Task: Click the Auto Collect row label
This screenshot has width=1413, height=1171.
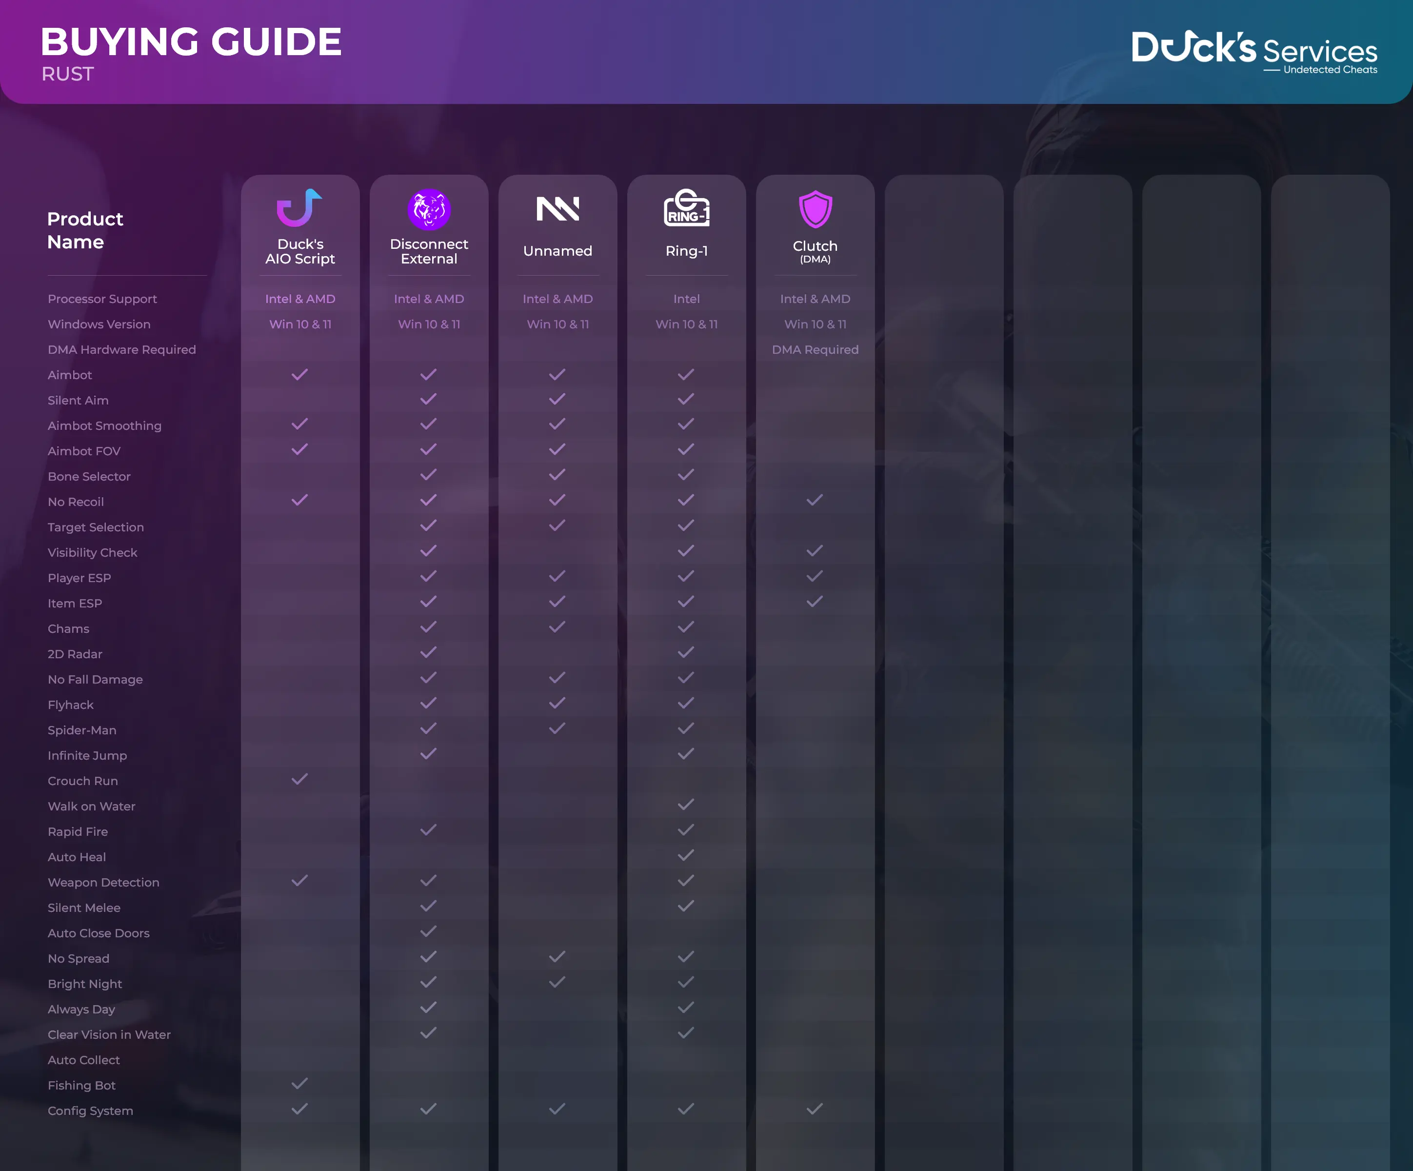Action: pyautogui.click(x=83, y=1060)
